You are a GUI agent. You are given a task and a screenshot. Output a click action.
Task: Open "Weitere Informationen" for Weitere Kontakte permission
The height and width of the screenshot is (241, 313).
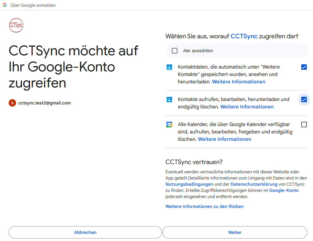(239, 82)
